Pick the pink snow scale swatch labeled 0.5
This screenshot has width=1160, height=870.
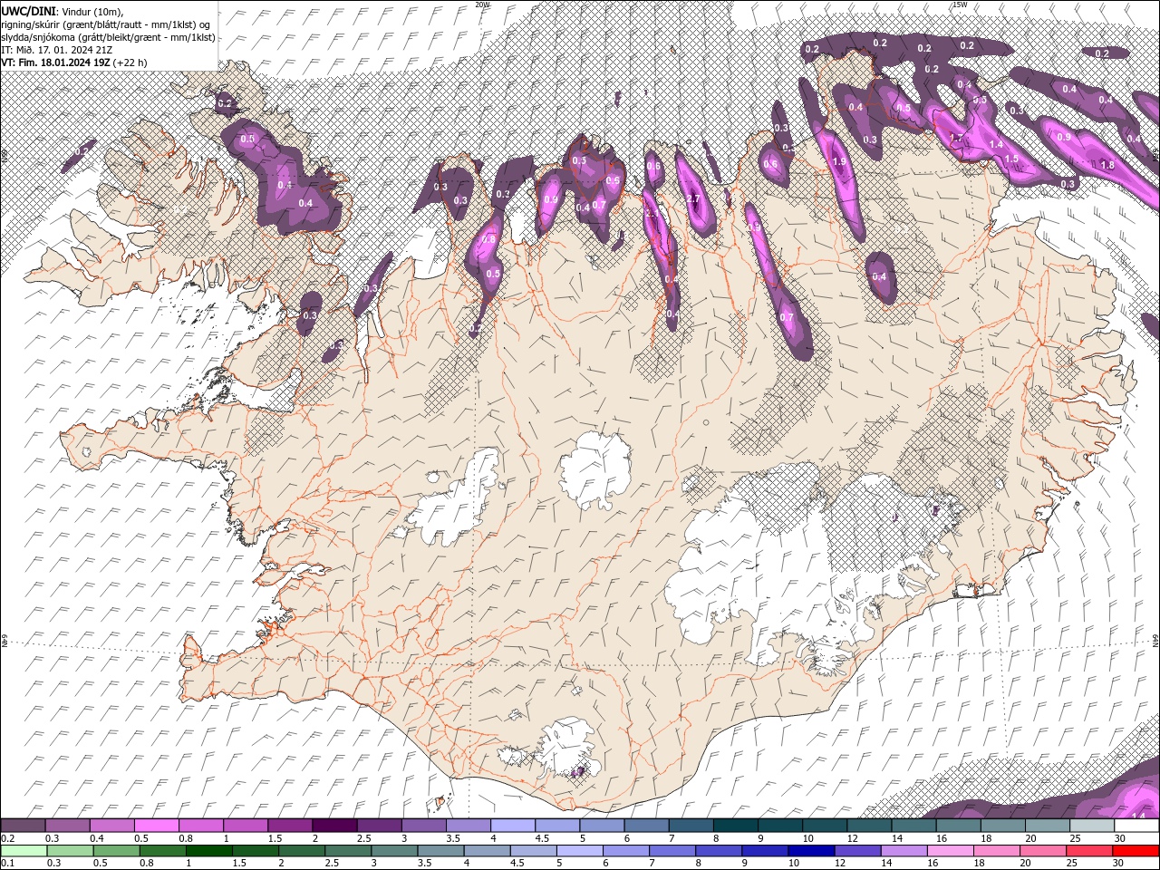(156, 826)
